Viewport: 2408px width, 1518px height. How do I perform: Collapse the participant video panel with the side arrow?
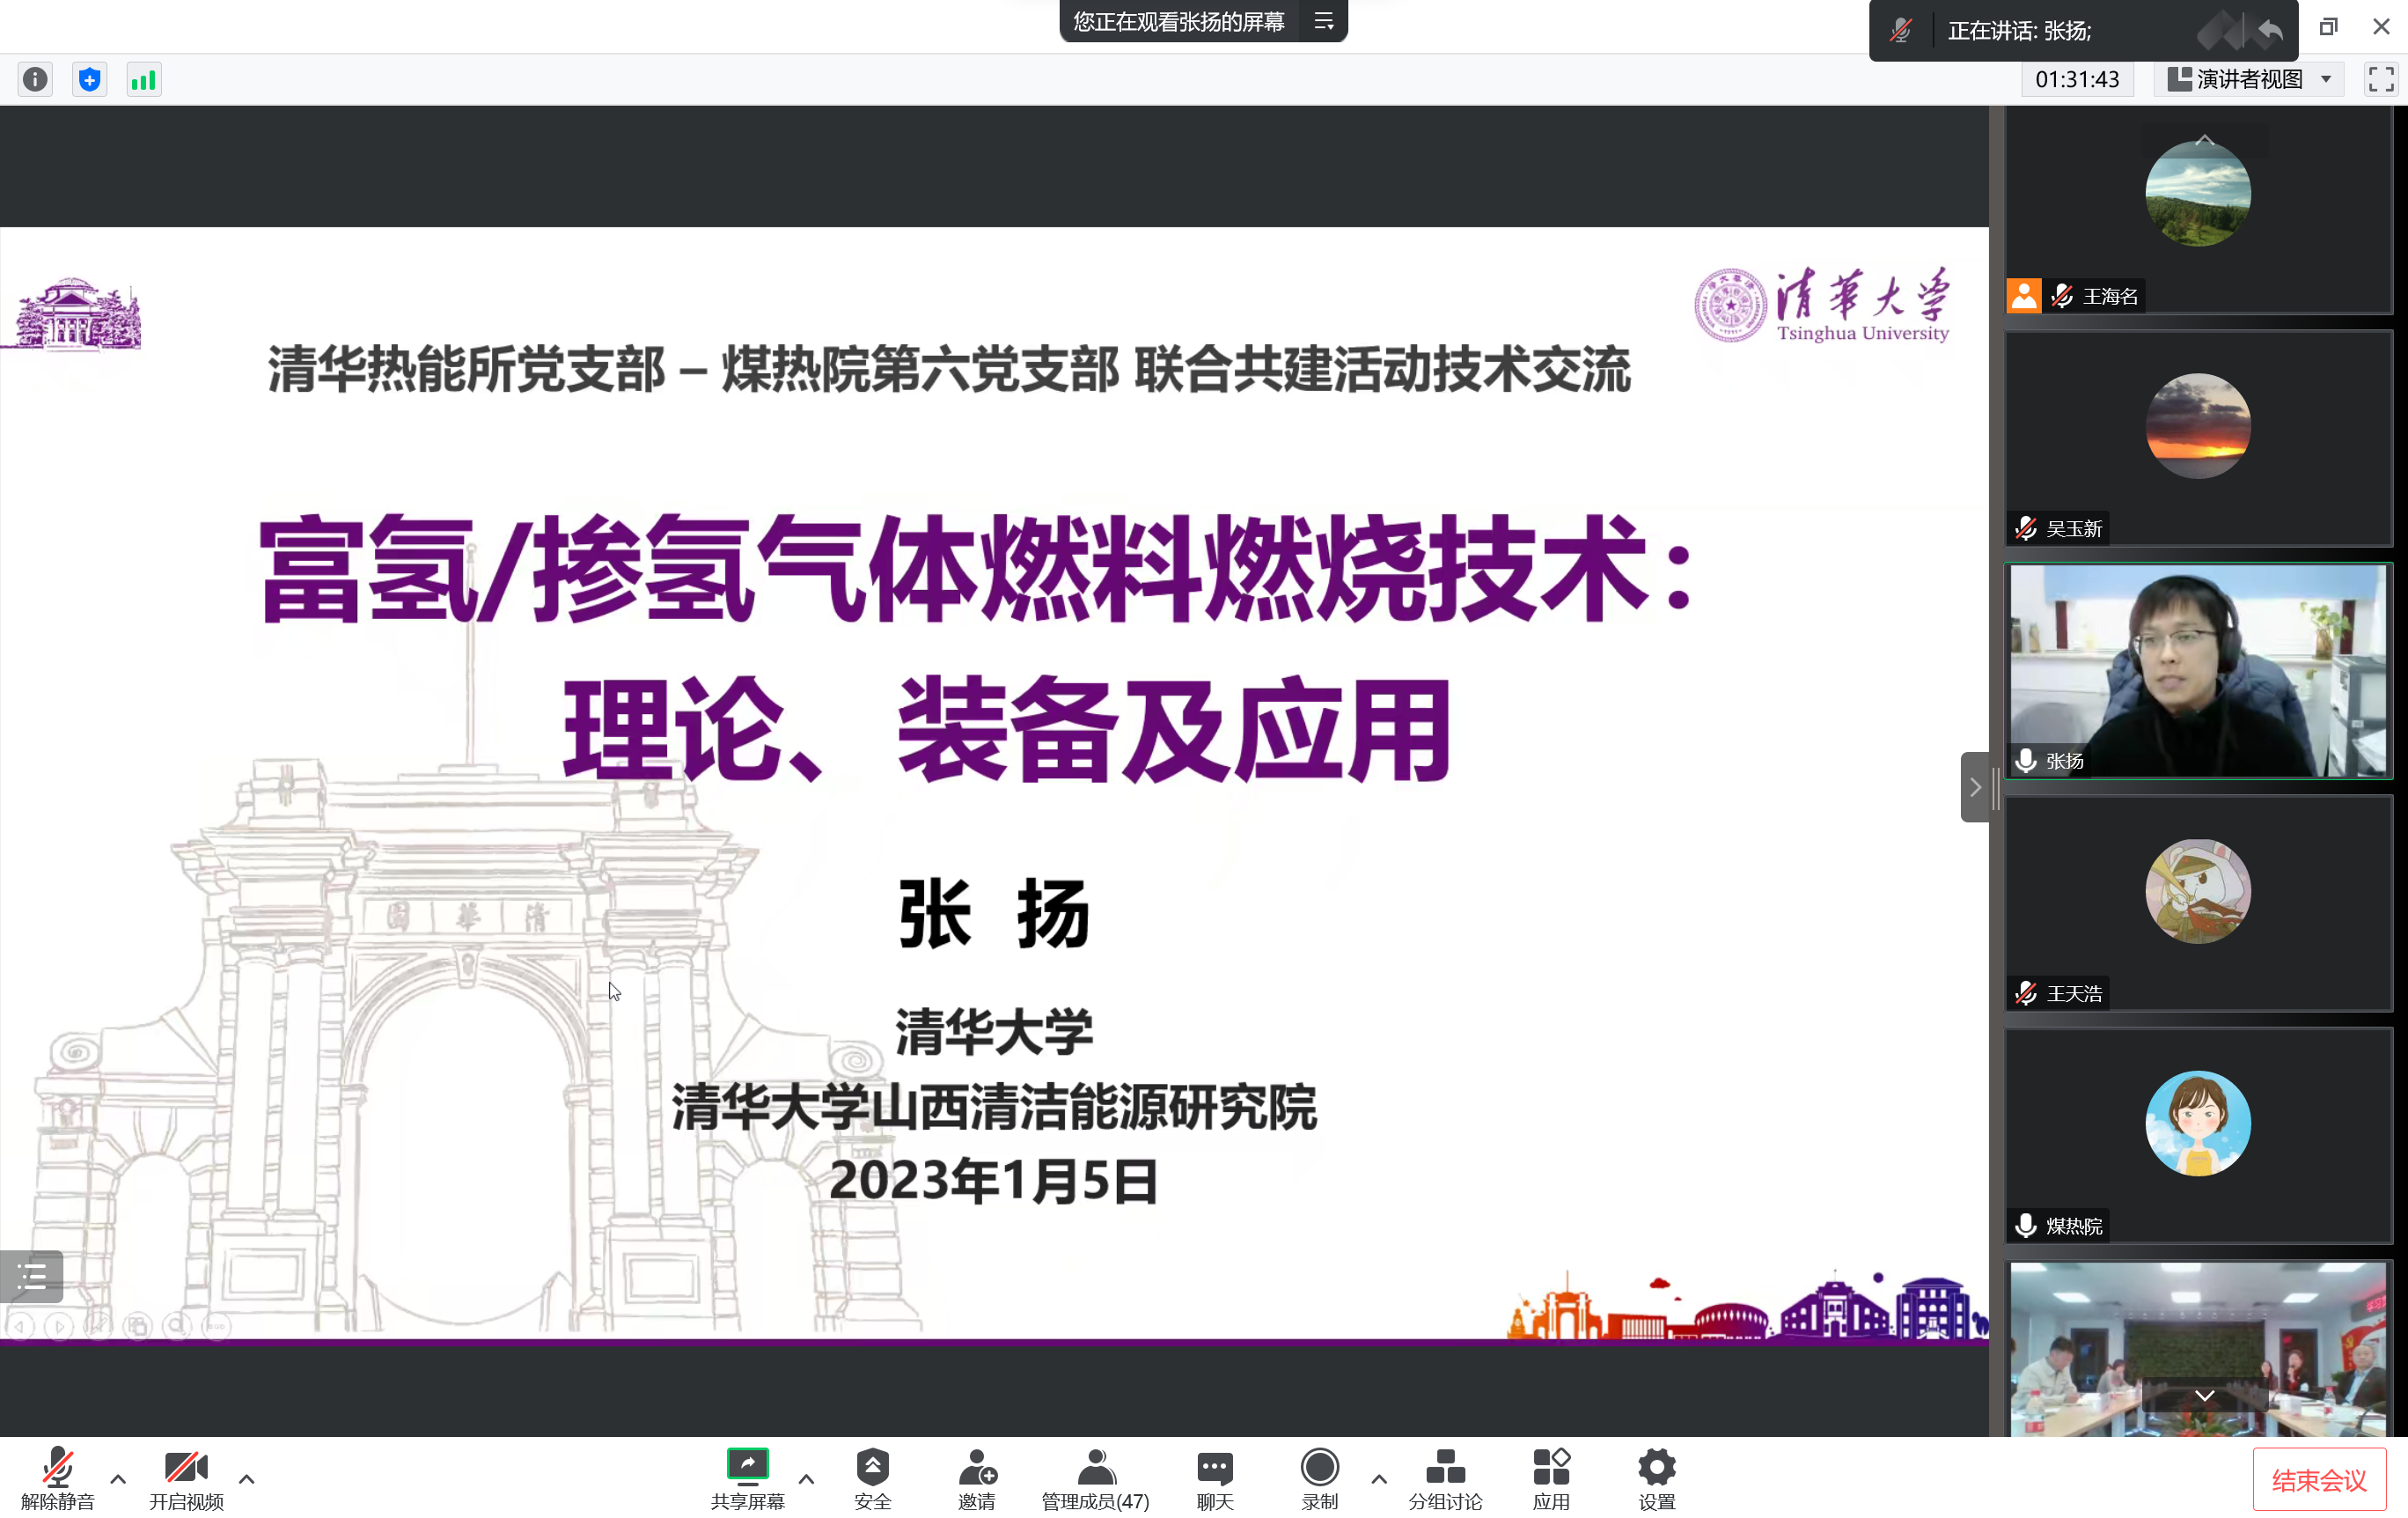[1975, 787]
